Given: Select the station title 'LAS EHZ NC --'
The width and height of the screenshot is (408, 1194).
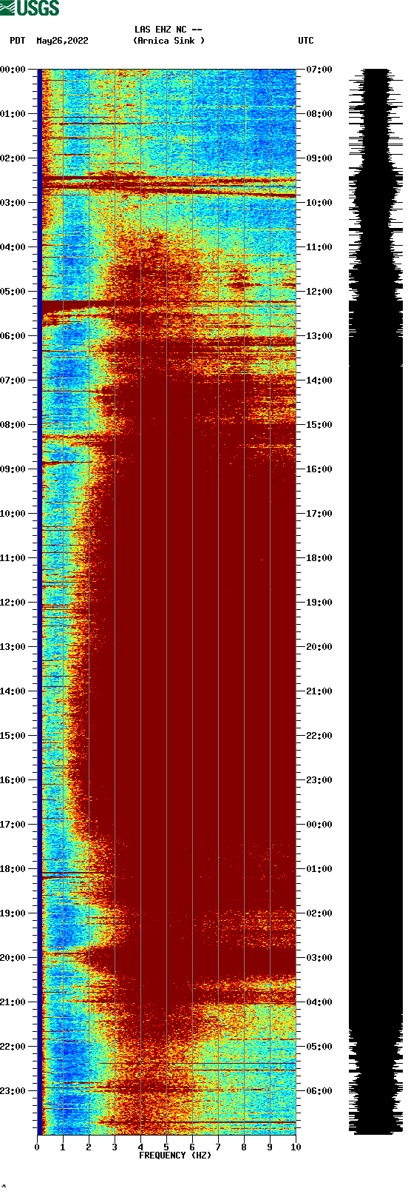Looking at the screenshot, I should coord(169,30).
